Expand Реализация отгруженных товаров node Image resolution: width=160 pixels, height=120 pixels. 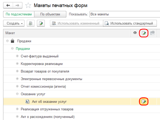click(x=17, y=109)
